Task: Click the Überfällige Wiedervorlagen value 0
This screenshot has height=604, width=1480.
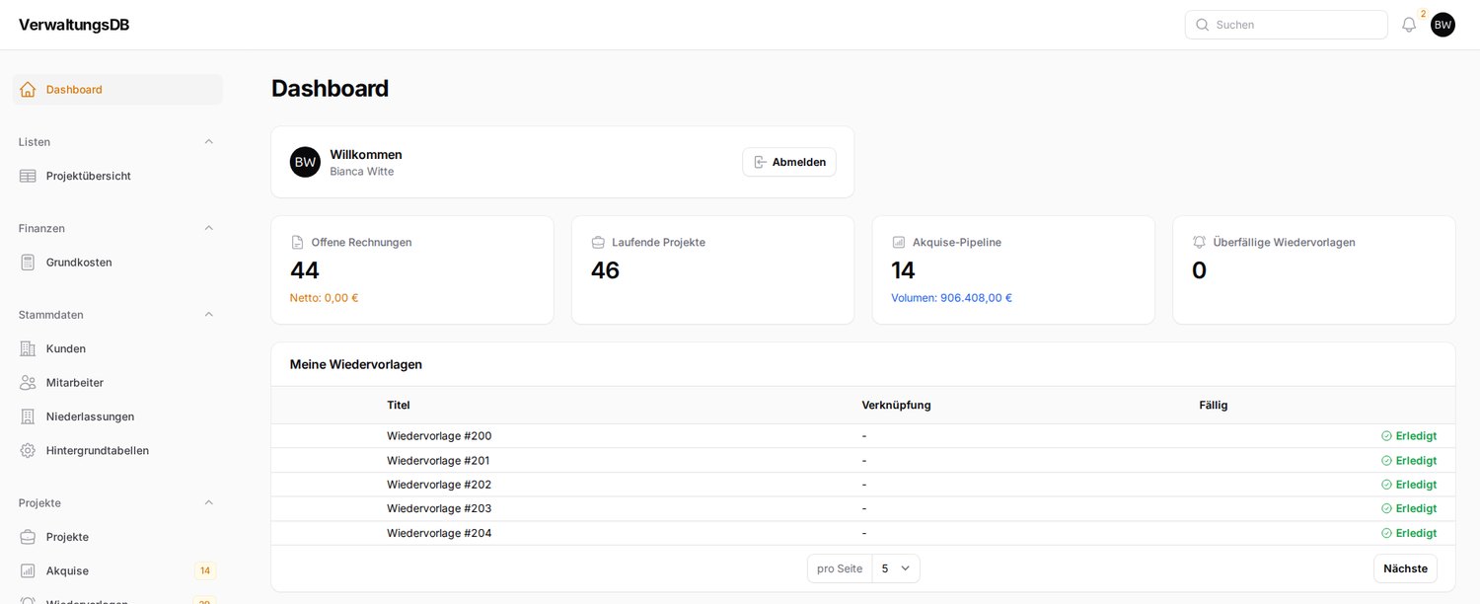Action: (x=1199, y=270)
